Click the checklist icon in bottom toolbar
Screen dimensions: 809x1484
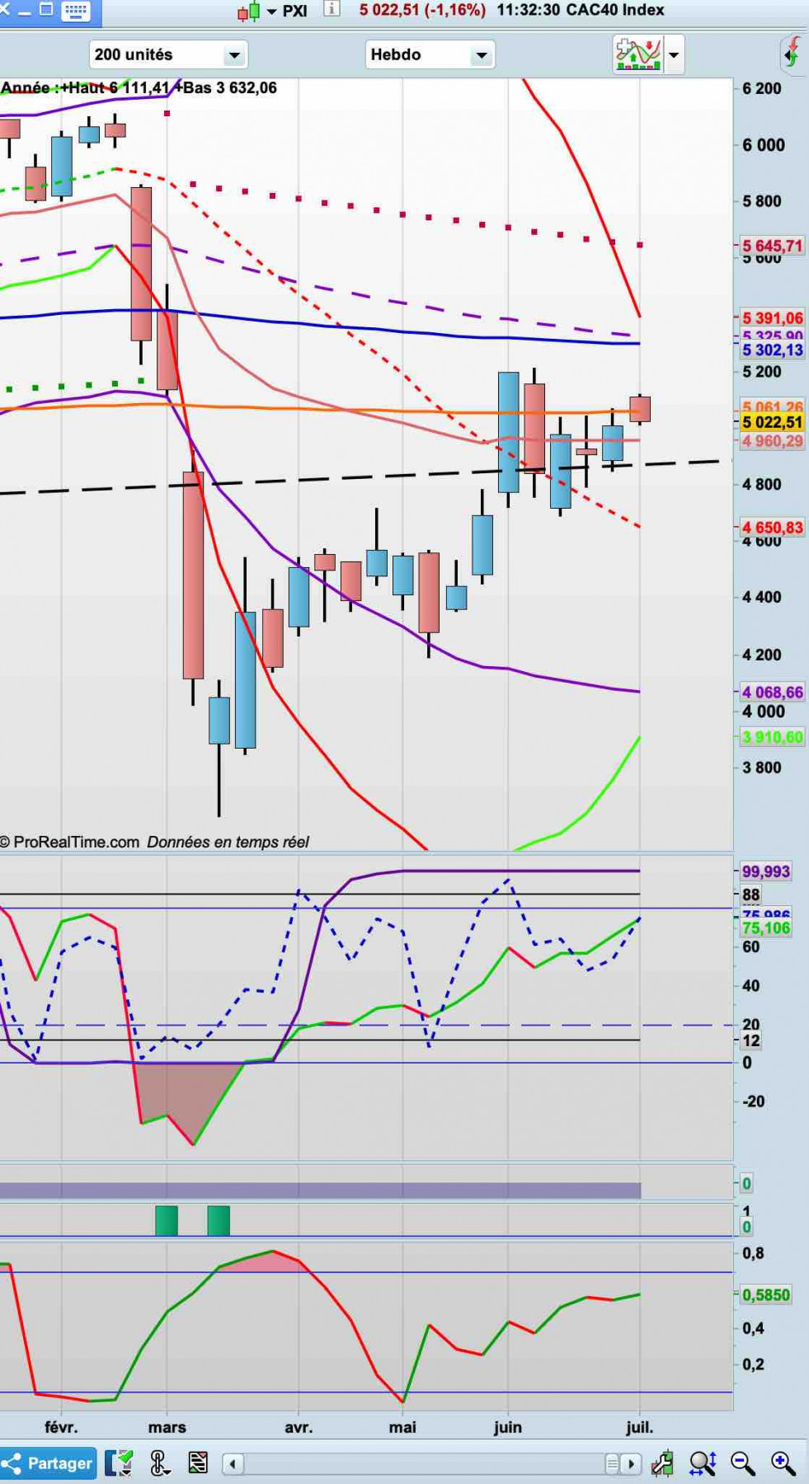click(x=198, y=1463)
